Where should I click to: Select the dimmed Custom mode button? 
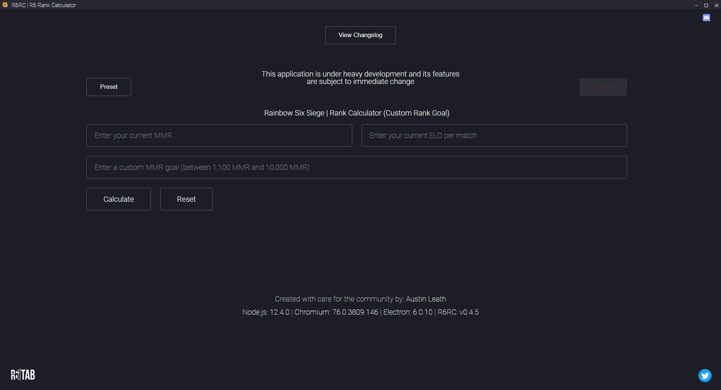tap(603, 87)
